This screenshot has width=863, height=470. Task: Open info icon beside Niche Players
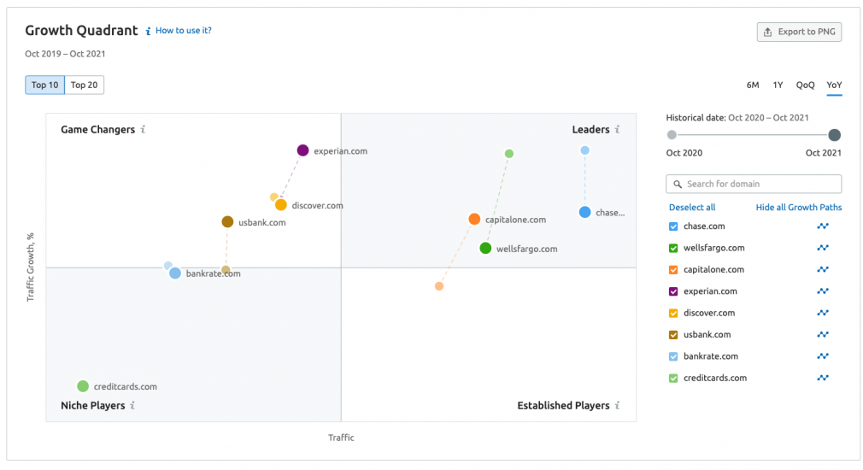(x=133, y=406)
